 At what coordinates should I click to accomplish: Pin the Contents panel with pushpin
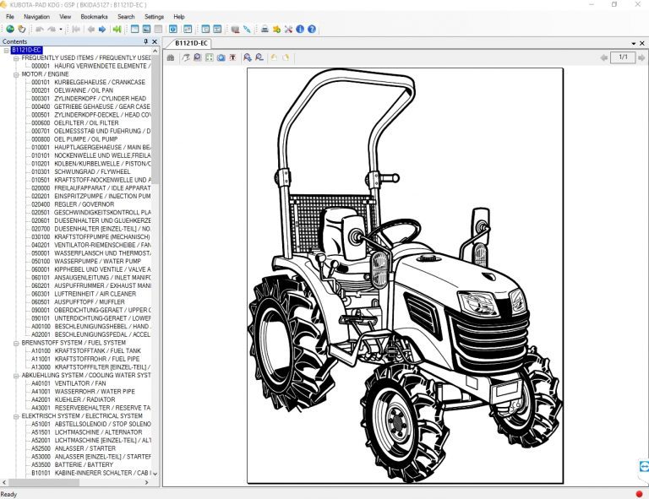click(145, 41)
